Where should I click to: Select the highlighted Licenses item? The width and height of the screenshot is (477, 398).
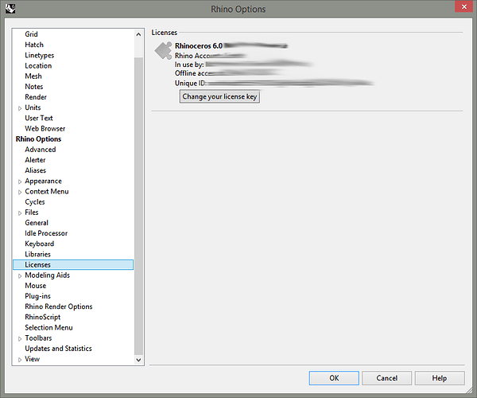click(73, 264)
